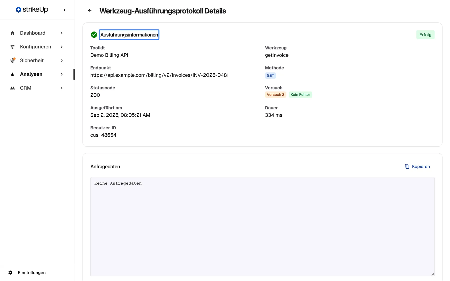Click the copy clipboard icon
Screen dimensions: 450x281
[x=407, y=167]
